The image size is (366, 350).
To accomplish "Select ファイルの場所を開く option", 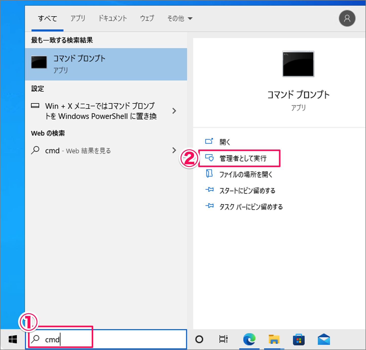I will (x=246, y=174).
